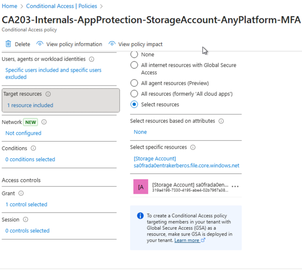
Task: Click info icon beside Select specific resources
Action: point(193,147)
